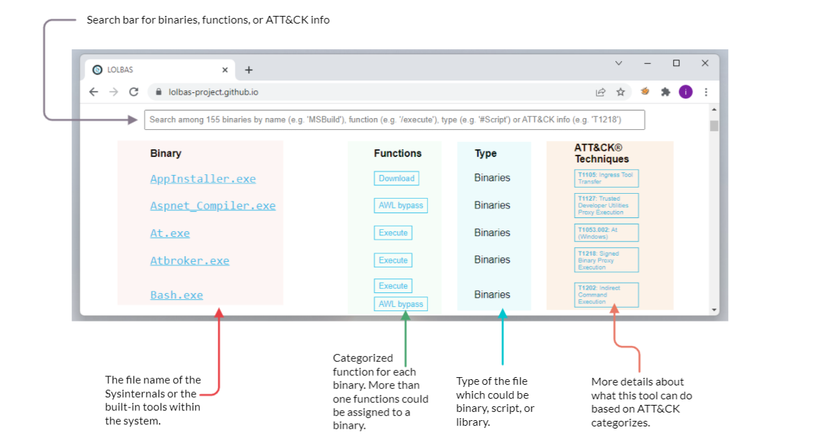This screenshot has width=822, height=441.
Task: Open the new tab plus button
Action: point(249,69)
